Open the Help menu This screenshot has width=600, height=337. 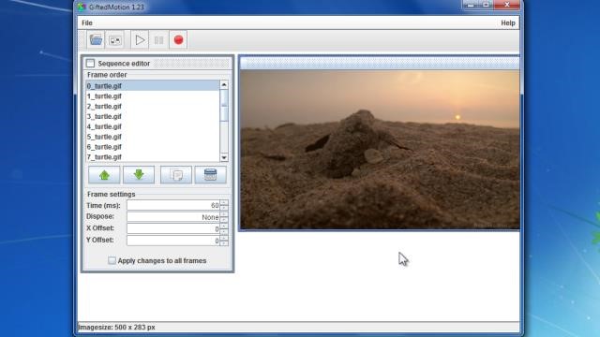click(508, 22)
